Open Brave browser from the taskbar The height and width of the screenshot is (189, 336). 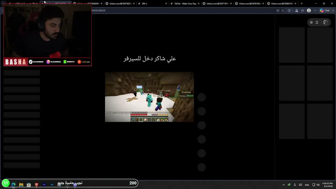click(x=36, y=185)
